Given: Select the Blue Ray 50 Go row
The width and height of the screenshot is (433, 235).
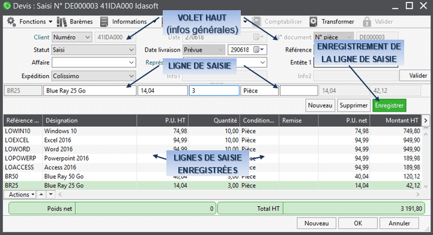Looking at the screenshot, I should click(213, 176).
